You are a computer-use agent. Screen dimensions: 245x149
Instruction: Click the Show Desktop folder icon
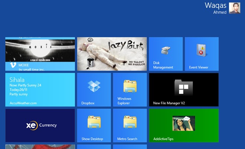coord(94,122)
